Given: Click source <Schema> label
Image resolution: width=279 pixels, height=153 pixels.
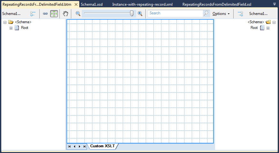Looking at the screenshot, I should pos(23,22).
